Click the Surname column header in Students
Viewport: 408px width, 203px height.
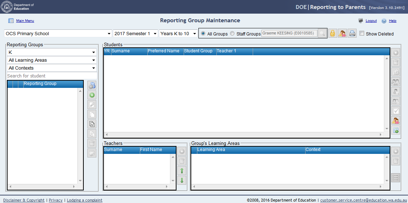point(129,51)
